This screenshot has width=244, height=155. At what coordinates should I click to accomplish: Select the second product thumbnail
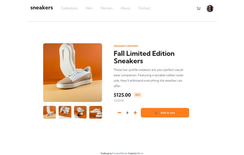tap(65, 112)
